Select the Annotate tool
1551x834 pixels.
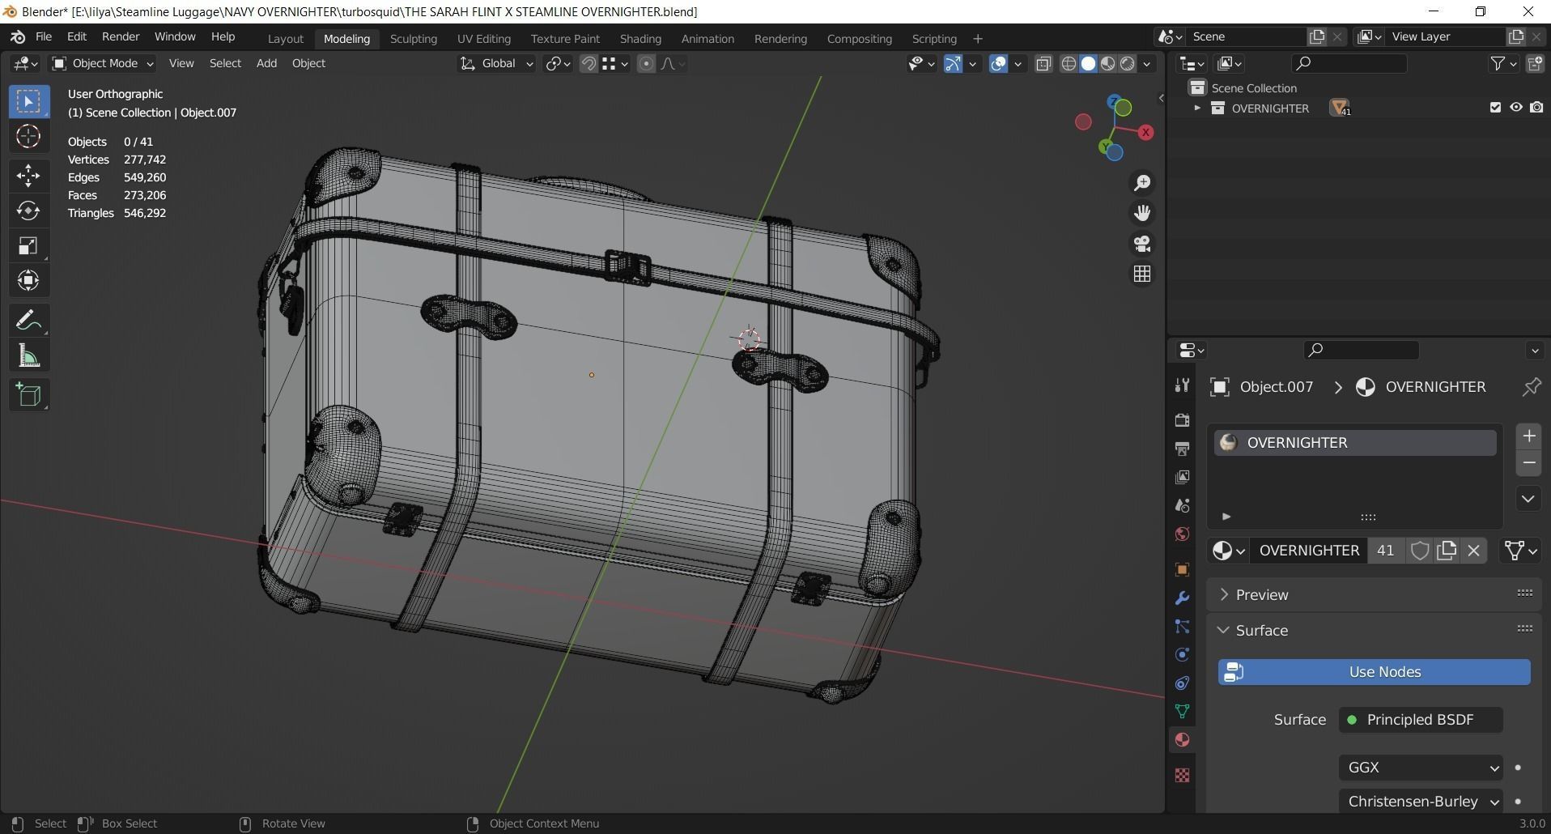(28, 321)
